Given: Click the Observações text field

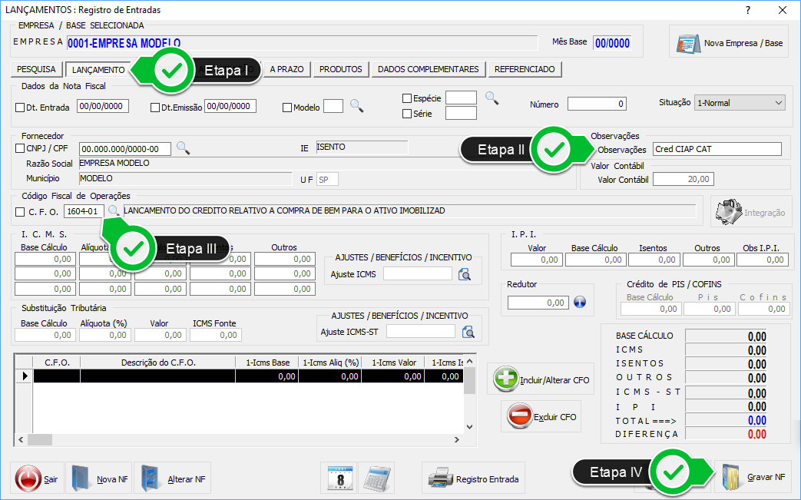Looking at the screenshot, I should (x=716, y=149).
